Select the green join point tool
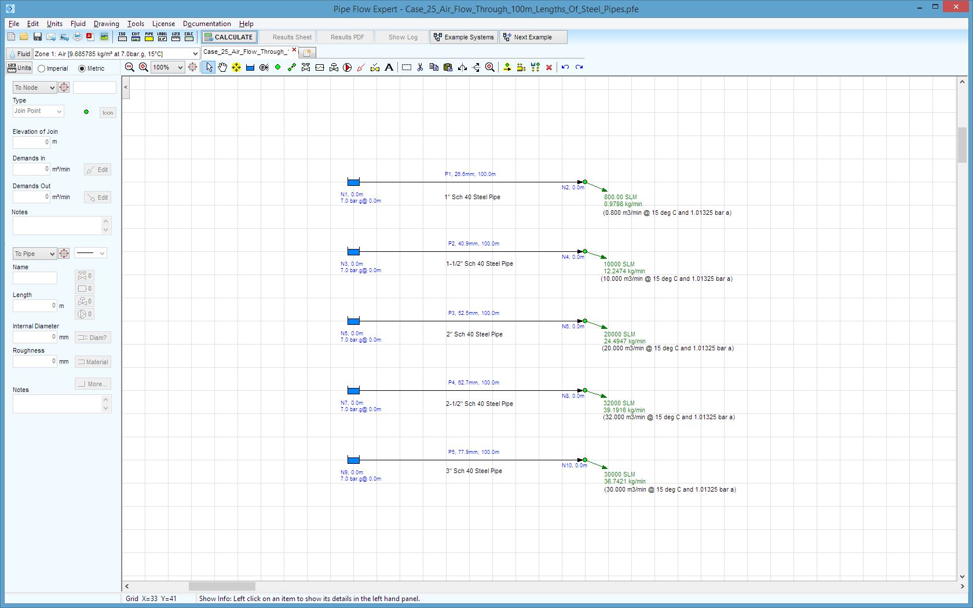973x608 pixels. 278,67
